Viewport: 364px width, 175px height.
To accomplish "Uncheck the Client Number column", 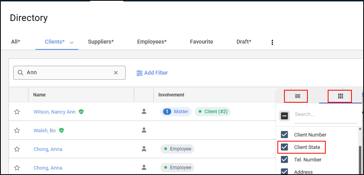I will pos(284,135).
